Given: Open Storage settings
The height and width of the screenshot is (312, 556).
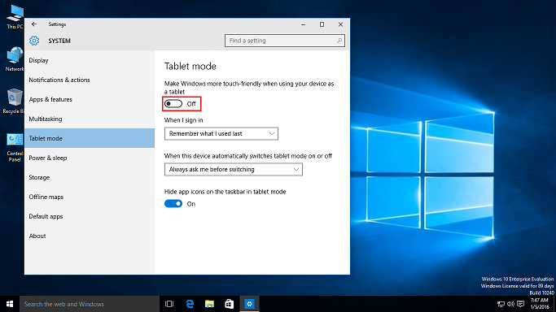Looking at the screenshot, I should 90,177.
